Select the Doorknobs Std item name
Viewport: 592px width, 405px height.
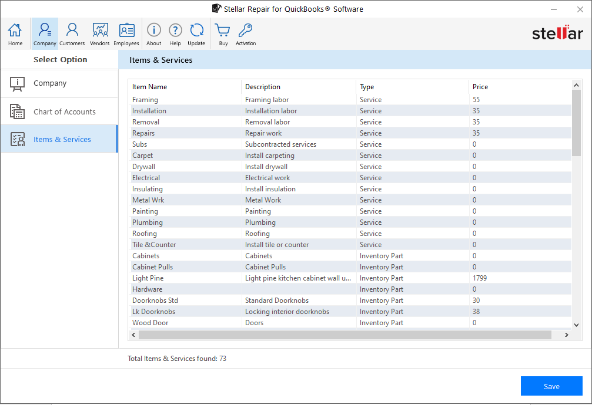[155, 301]
